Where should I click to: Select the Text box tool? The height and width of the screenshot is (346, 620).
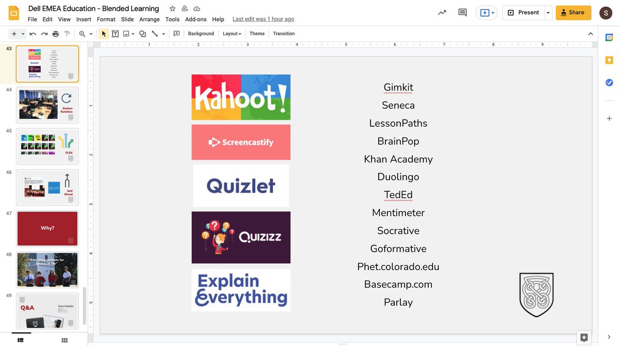[115, 34]
